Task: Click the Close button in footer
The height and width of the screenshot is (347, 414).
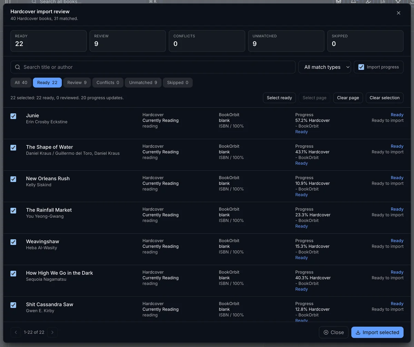Action: coord(334,333)
